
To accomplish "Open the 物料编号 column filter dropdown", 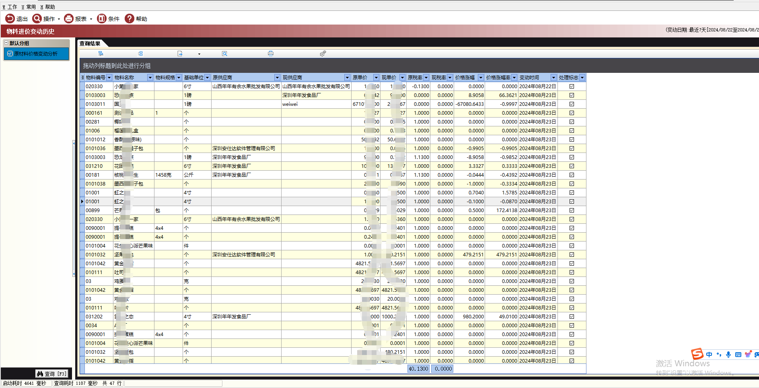I will [109, 78].
